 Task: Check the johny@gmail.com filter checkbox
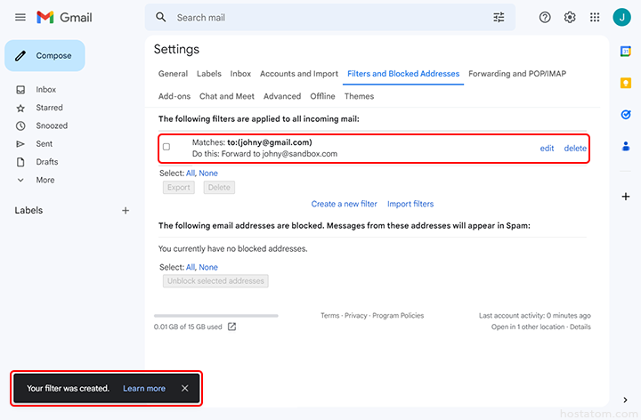(166, 147)
